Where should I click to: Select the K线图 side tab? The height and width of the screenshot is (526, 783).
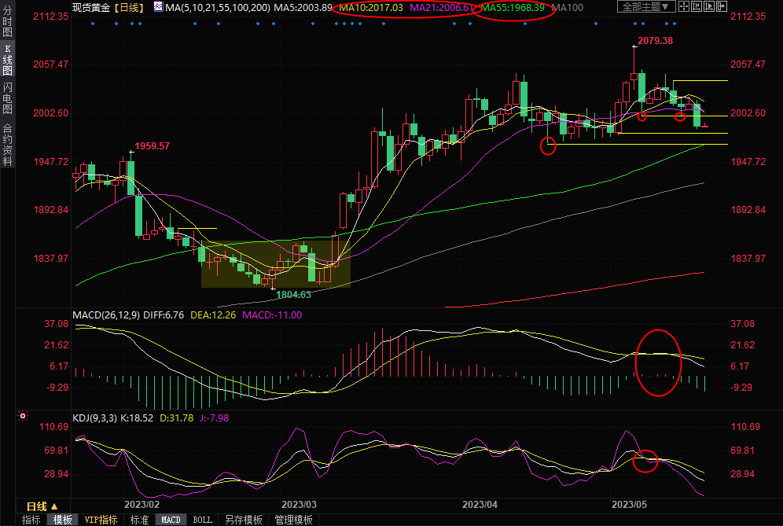8,60
